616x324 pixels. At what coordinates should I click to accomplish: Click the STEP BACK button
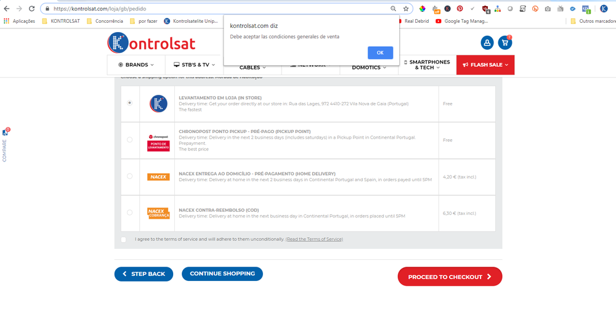pos(144,273)
